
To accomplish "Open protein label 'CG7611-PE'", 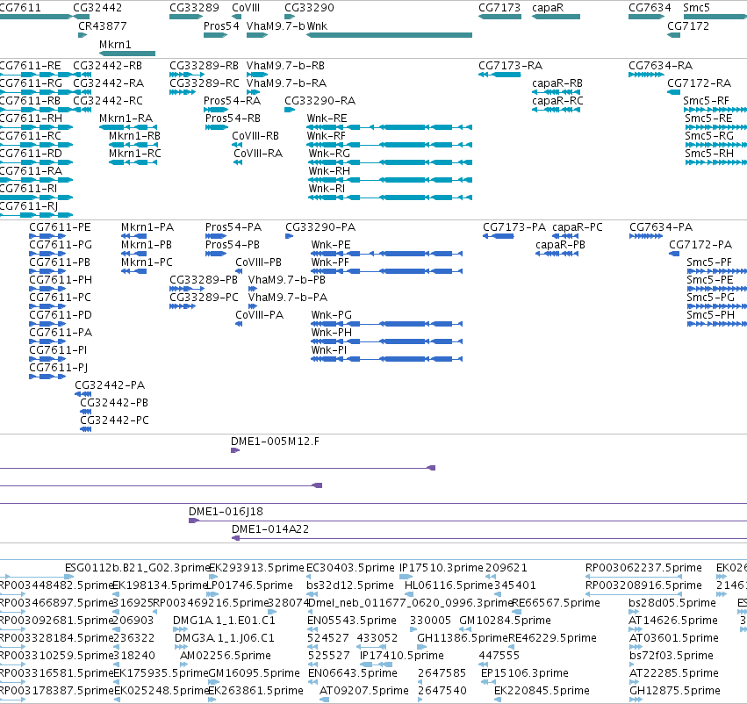I will point(60,227).
